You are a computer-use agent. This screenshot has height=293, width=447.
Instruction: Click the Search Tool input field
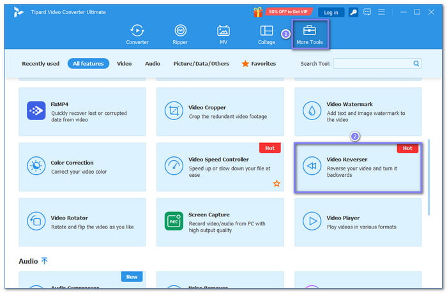pyautogui.click(x=373, y=64)
